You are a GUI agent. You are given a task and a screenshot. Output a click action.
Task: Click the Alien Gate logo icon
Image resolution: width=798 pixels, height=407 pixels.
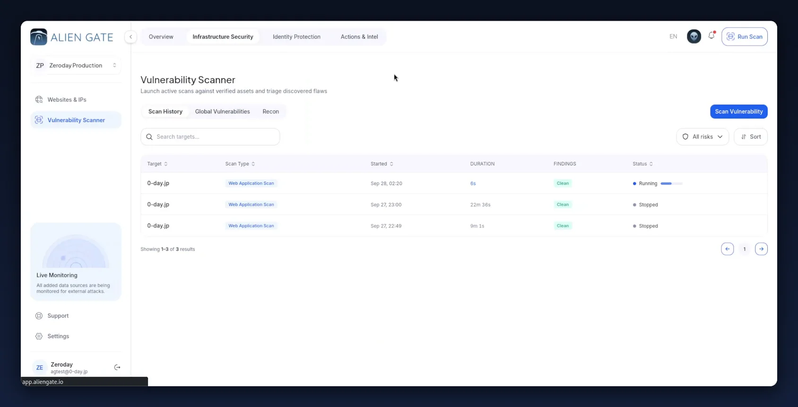39,37
